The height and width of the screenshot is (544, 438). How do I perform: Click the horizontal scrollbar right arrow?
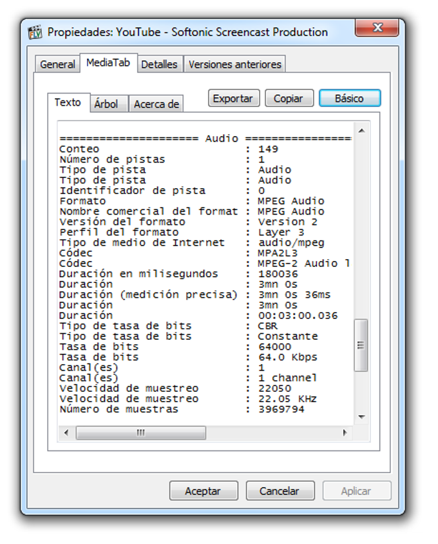tap(345, 432)
